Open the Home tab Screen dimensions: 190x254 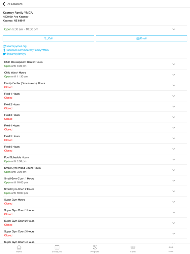click(x=19, y=249)
